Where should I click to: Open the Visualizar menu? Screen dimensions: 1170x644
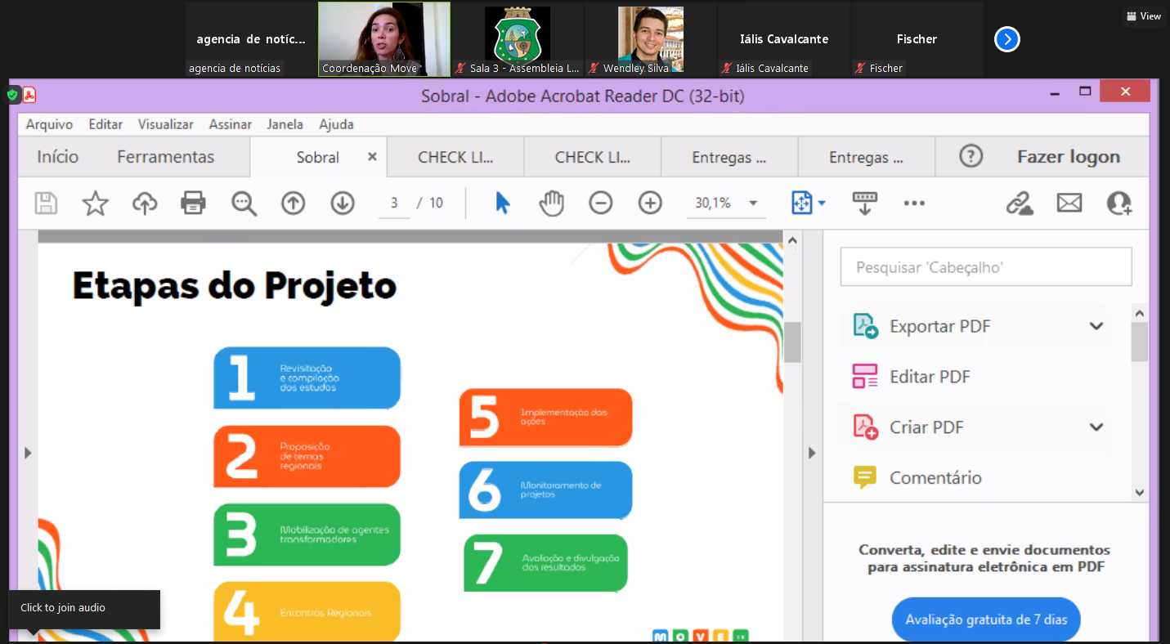[x=165, y=124]
